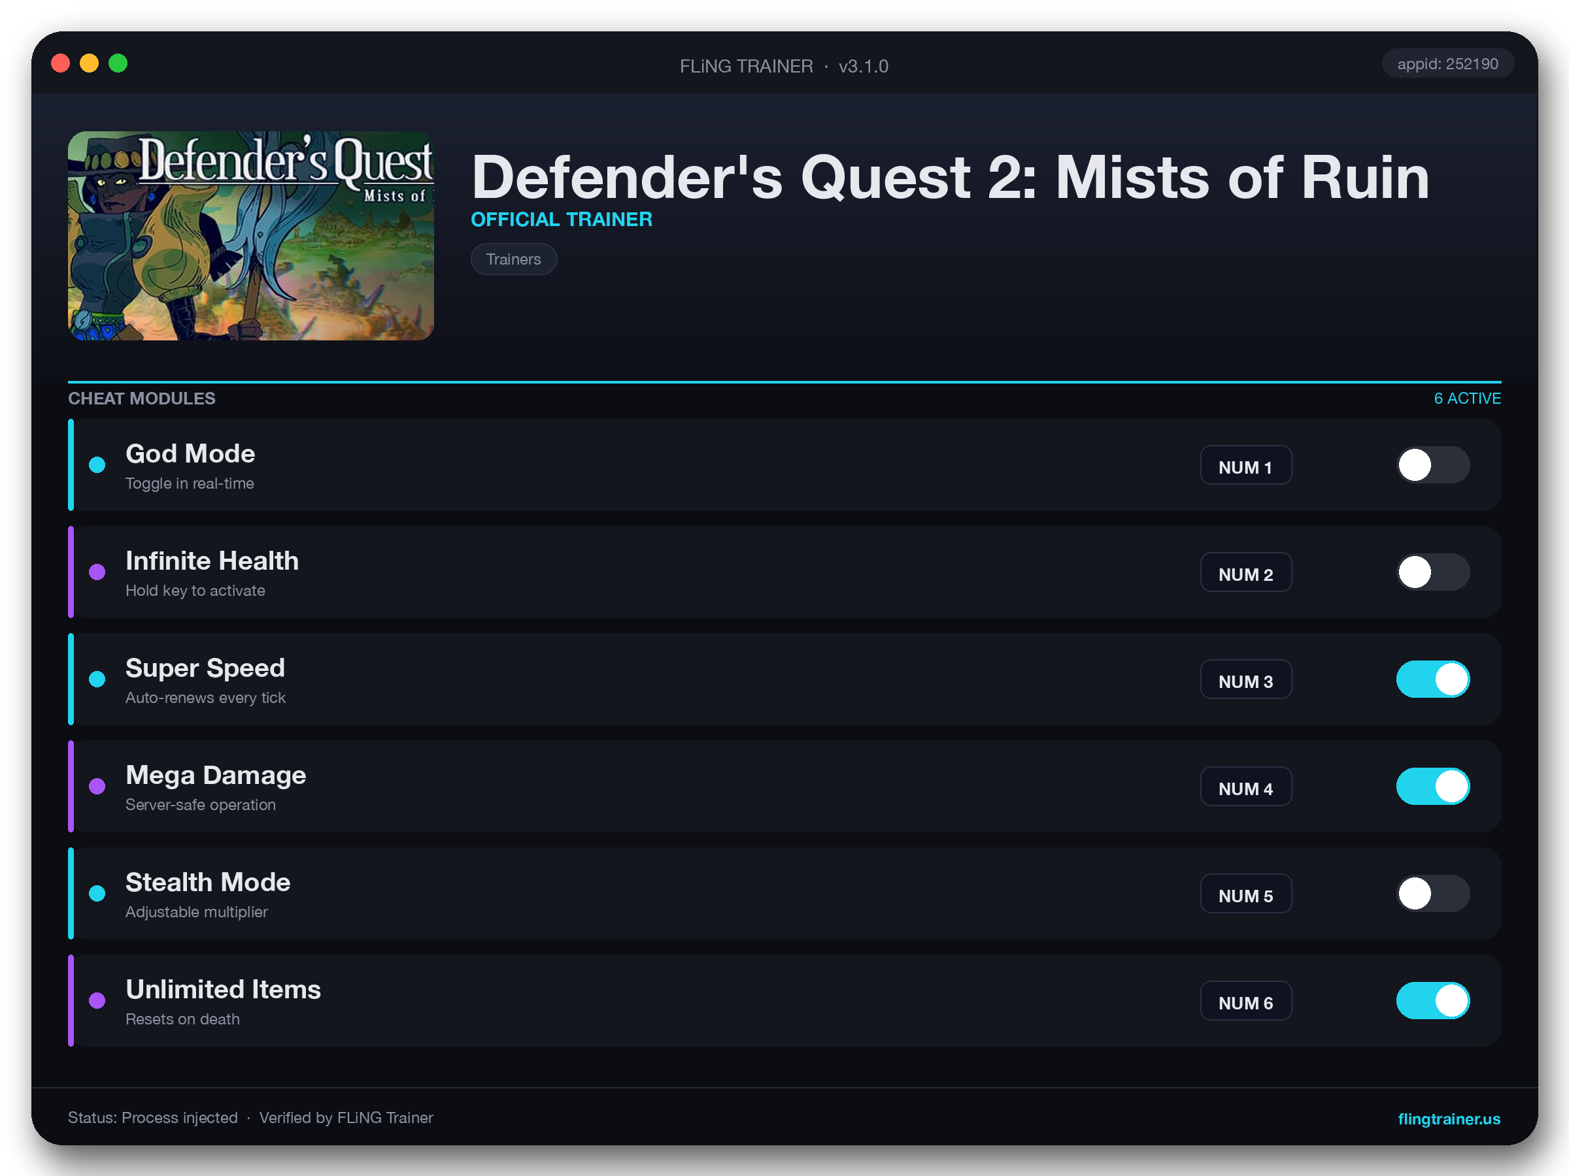Viewport: 1569px width, 1176px height.
Task: Open the flingtrainer.us link
Action: point(1449,1119)
